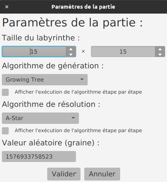This screenshot has width=167, height=182.
Task: Open the A-Star resolution algorithm dropdown
Action: (40, 118)
